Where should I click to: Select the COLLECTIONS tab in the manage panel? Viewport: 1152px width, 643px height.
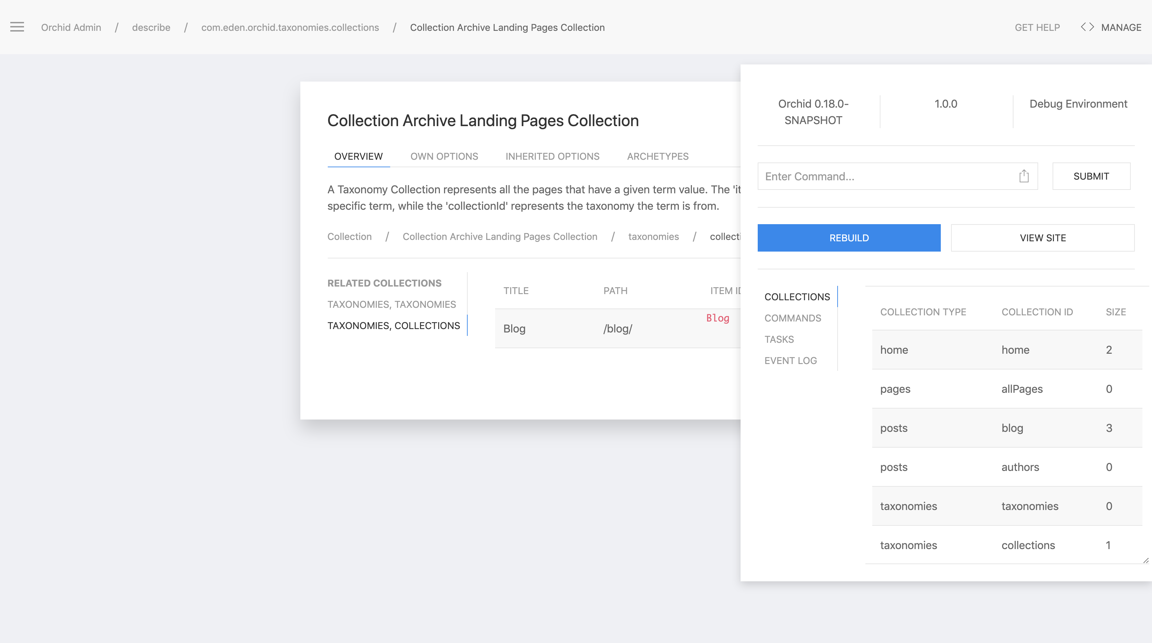coord(797,297)
